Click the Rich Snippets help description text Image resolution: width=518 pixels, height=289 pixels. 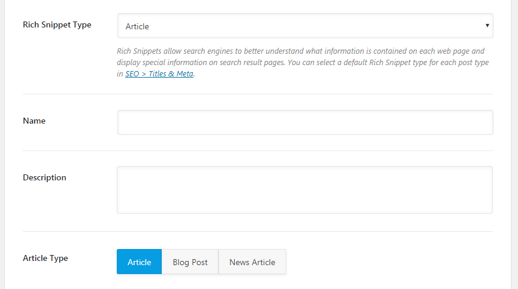coord(302,62)
